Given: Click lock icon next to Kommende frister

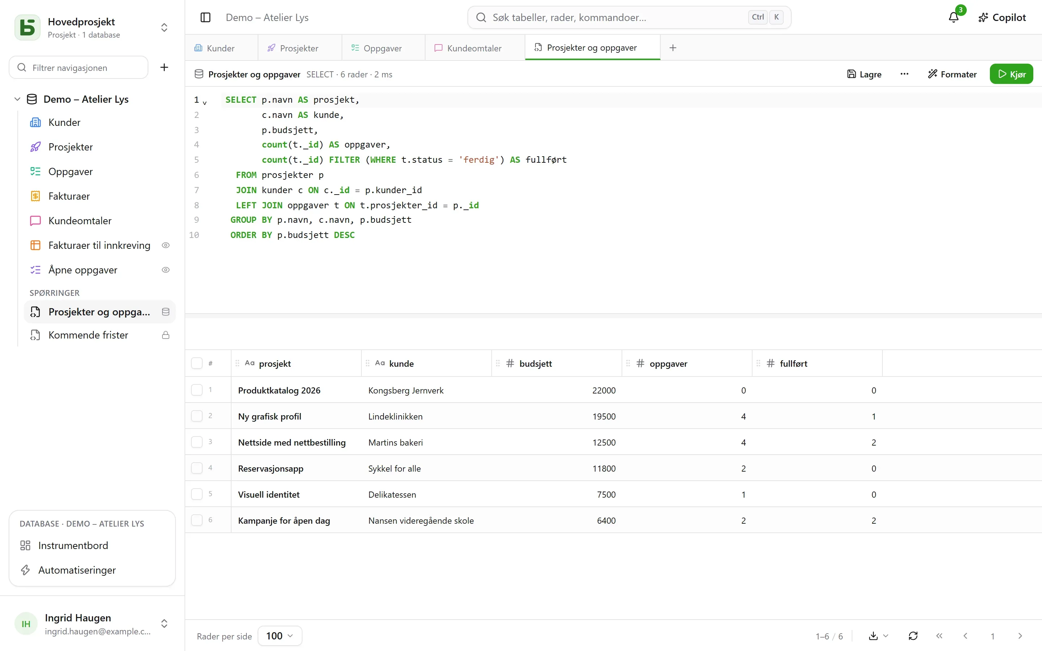Looking at the screenshot, I should pos(165,335).
